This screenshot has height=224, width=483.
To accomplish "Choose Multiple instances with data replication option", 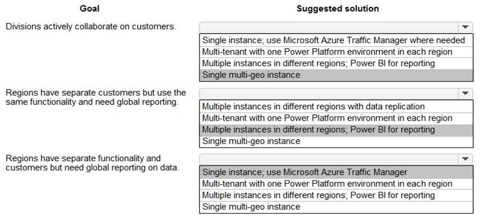I will click(313, 107).
